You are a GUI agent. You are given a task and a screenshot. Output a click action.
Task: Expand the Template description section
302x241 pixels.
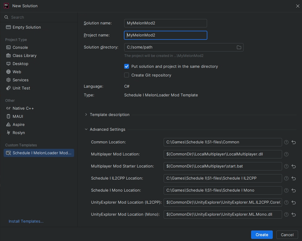[86, 114]
